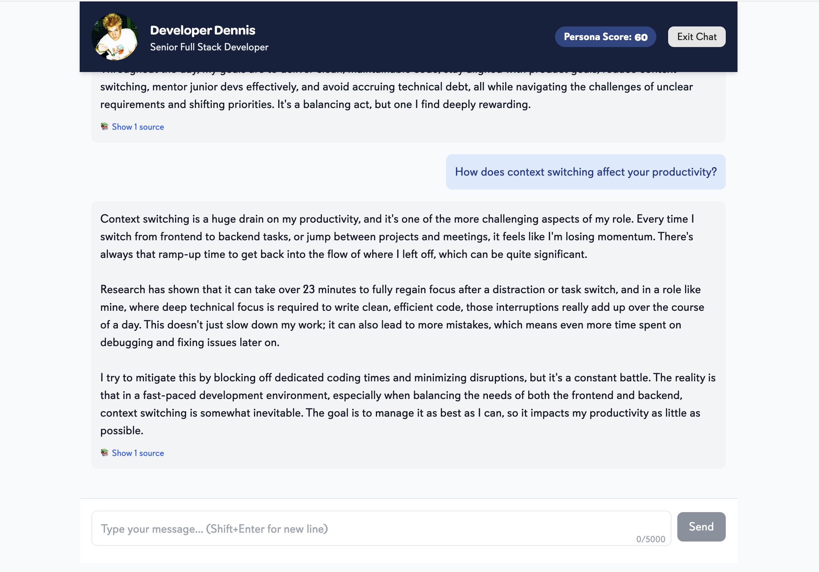Click the paragraph starting 'I try to mitigate this'
This screenshot has width=819, height=572.
408,404
